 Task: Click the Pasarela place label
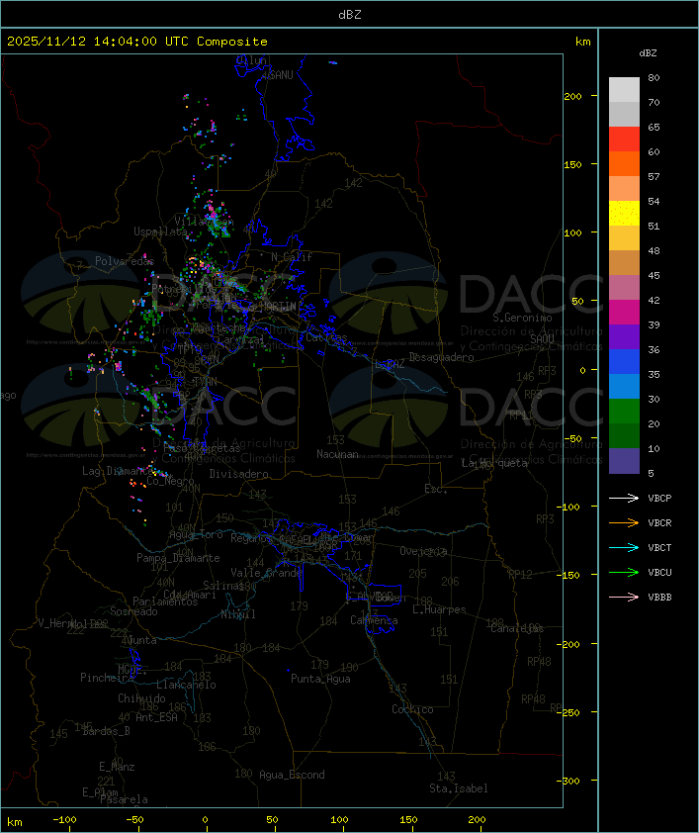[125, 799]
